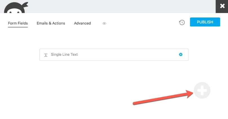The height and width of the screenshot is (119, 228).
Task: Open the add new field plus button
Action: pyautogui.click(x=202, y=90)
